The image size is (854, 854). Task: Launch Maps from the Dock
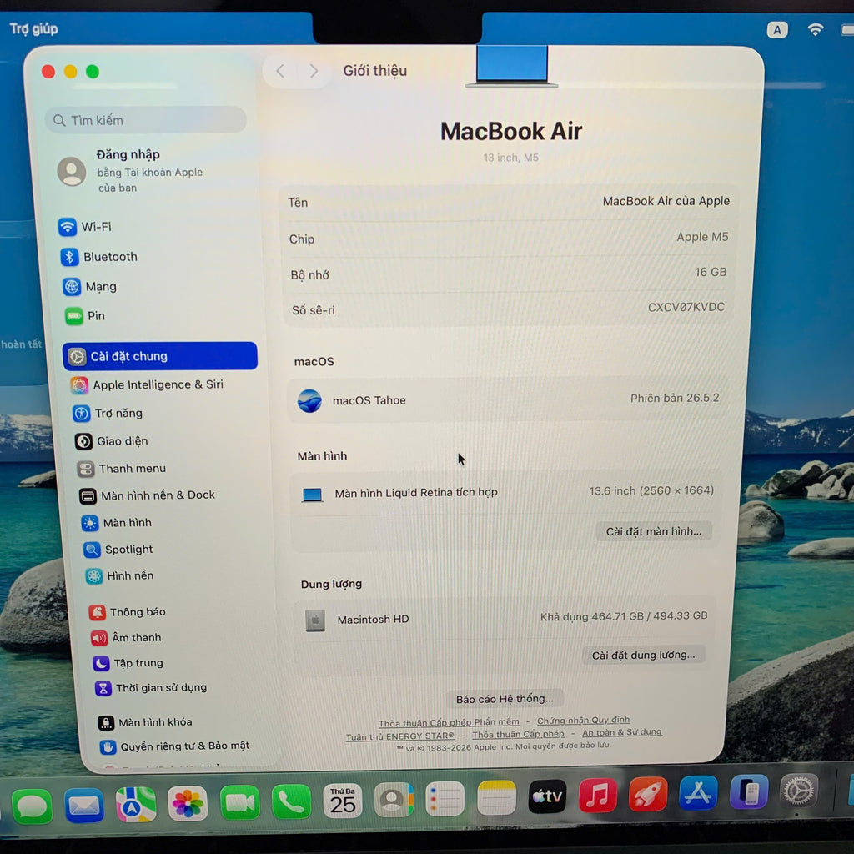coord(136,804)
